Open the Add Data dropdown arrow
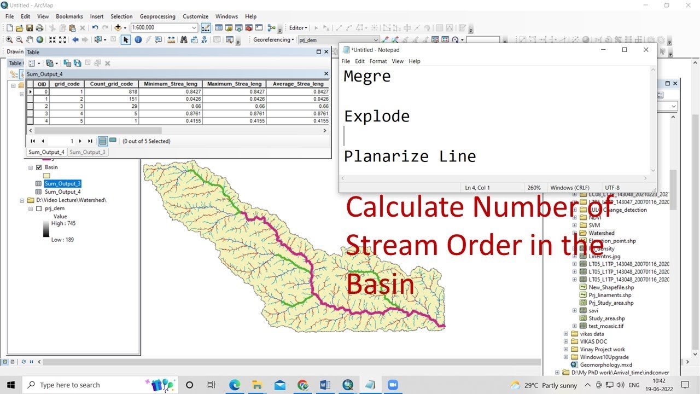 coord(125,27)
